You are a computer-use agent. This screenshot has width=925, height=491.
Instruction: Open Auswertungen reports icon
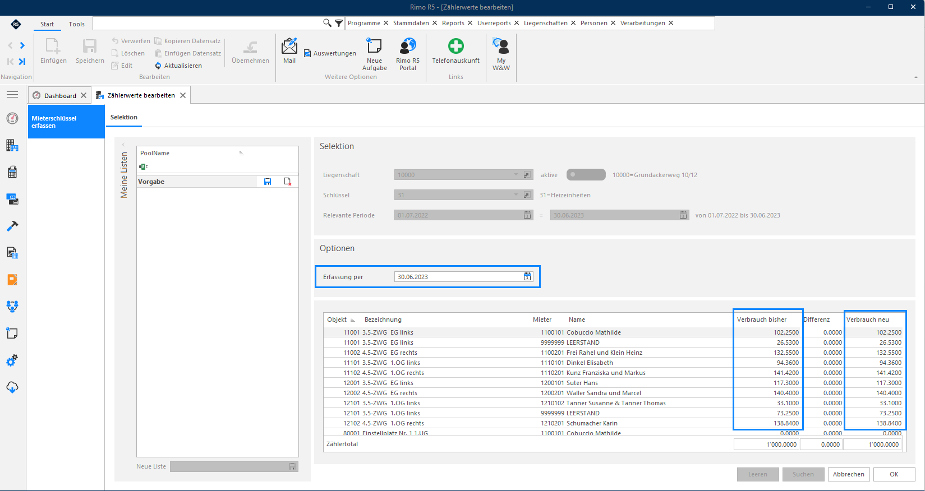(307, 53)
